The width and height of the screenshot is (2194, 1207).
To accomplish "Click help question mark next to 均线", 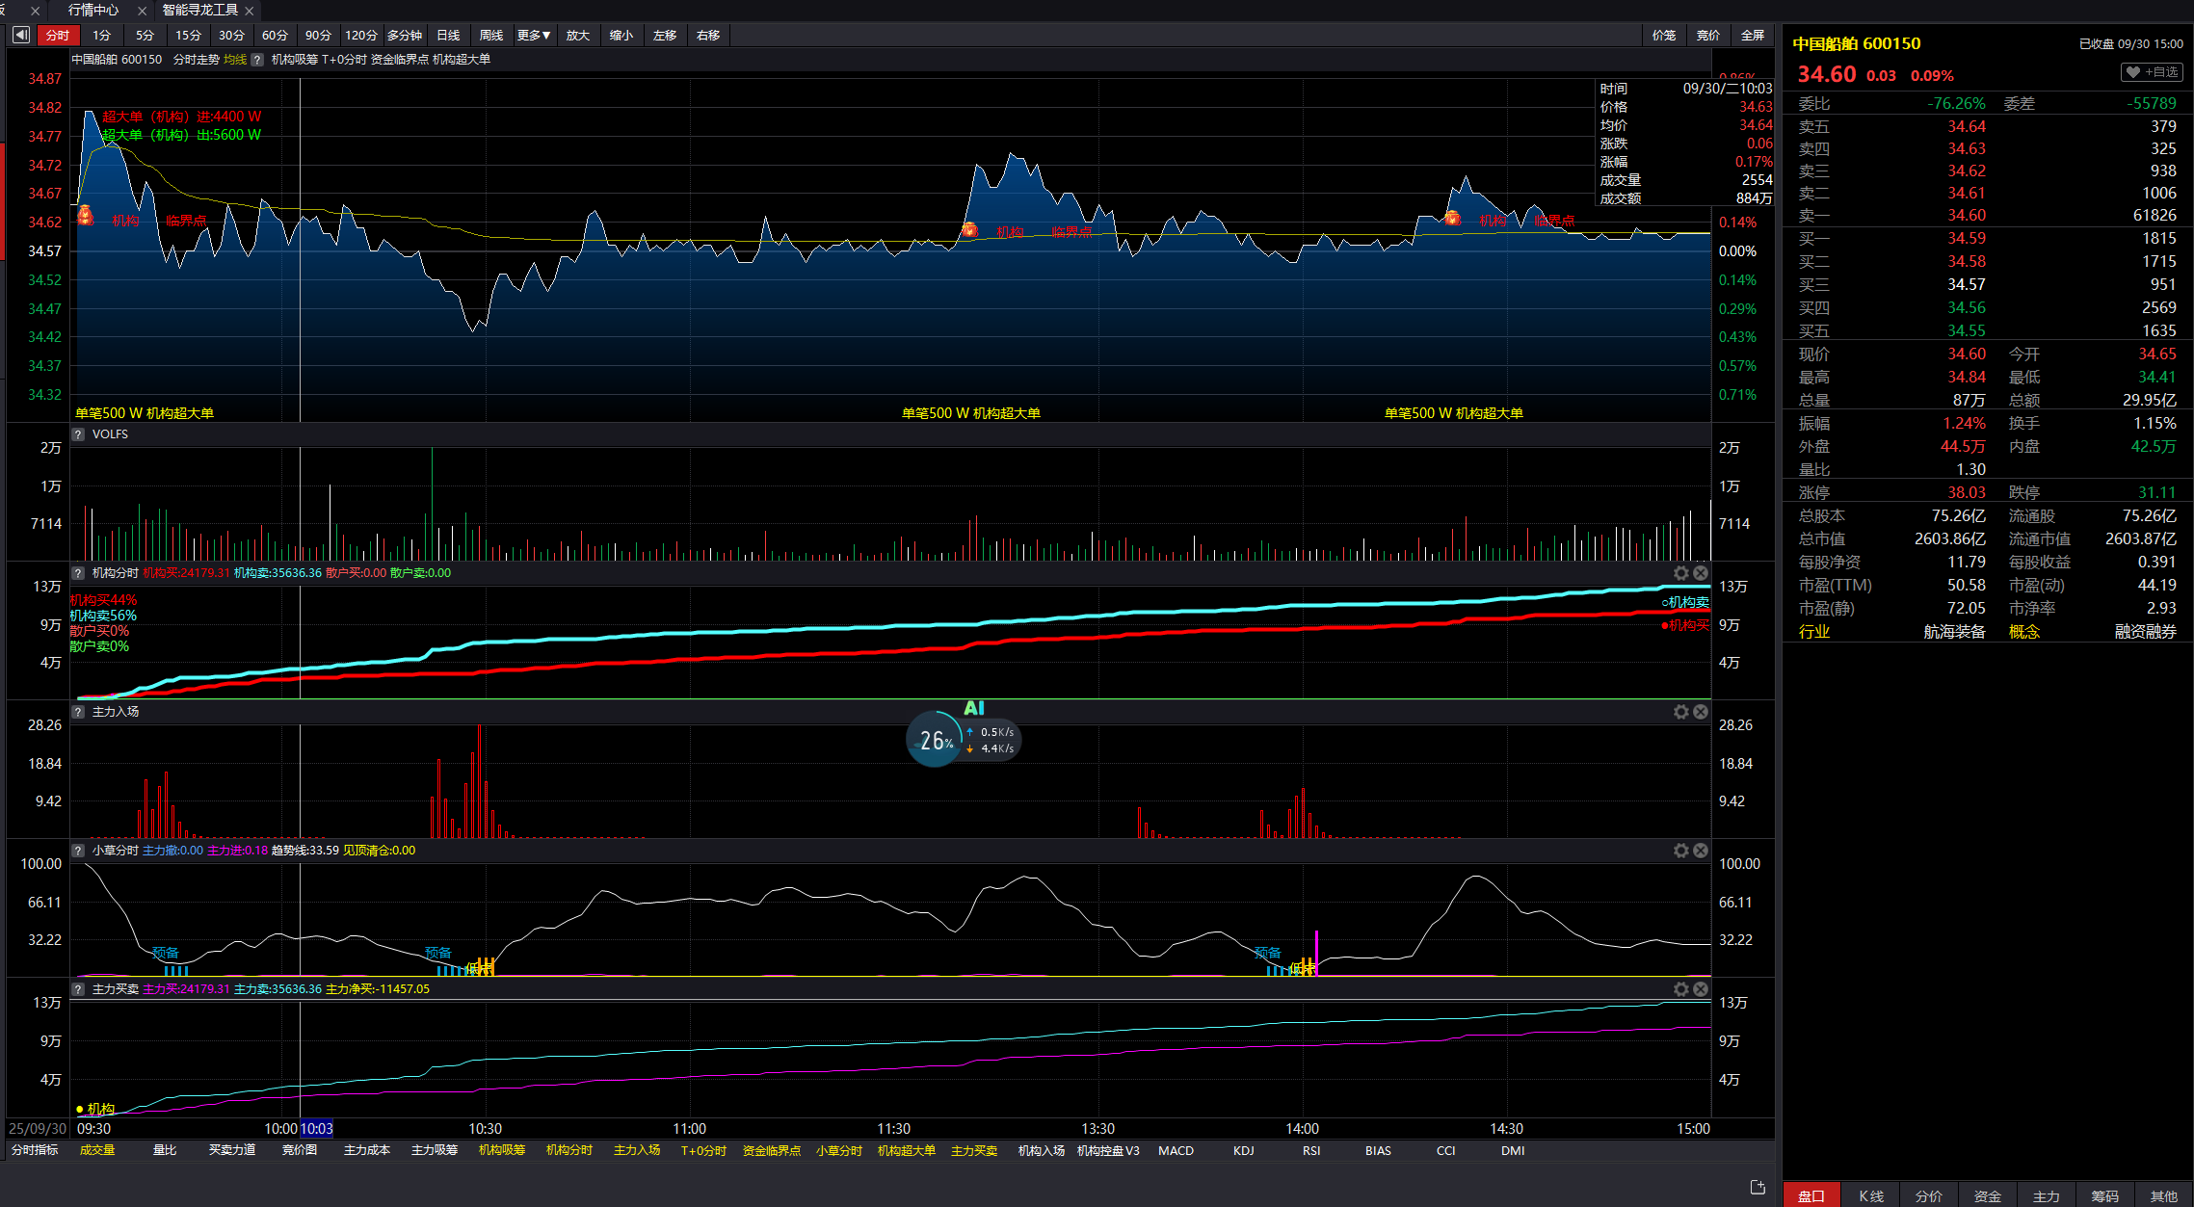I will [x=257, y=60].
